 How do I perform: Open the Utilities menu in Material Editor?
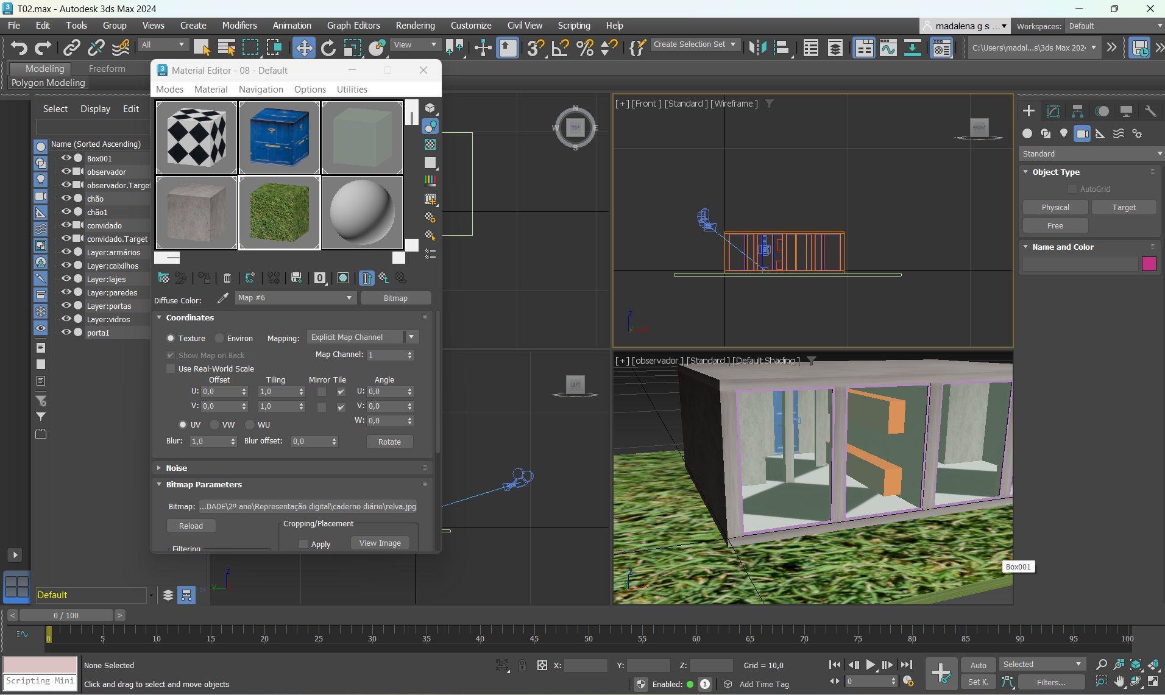coord(352,90)
